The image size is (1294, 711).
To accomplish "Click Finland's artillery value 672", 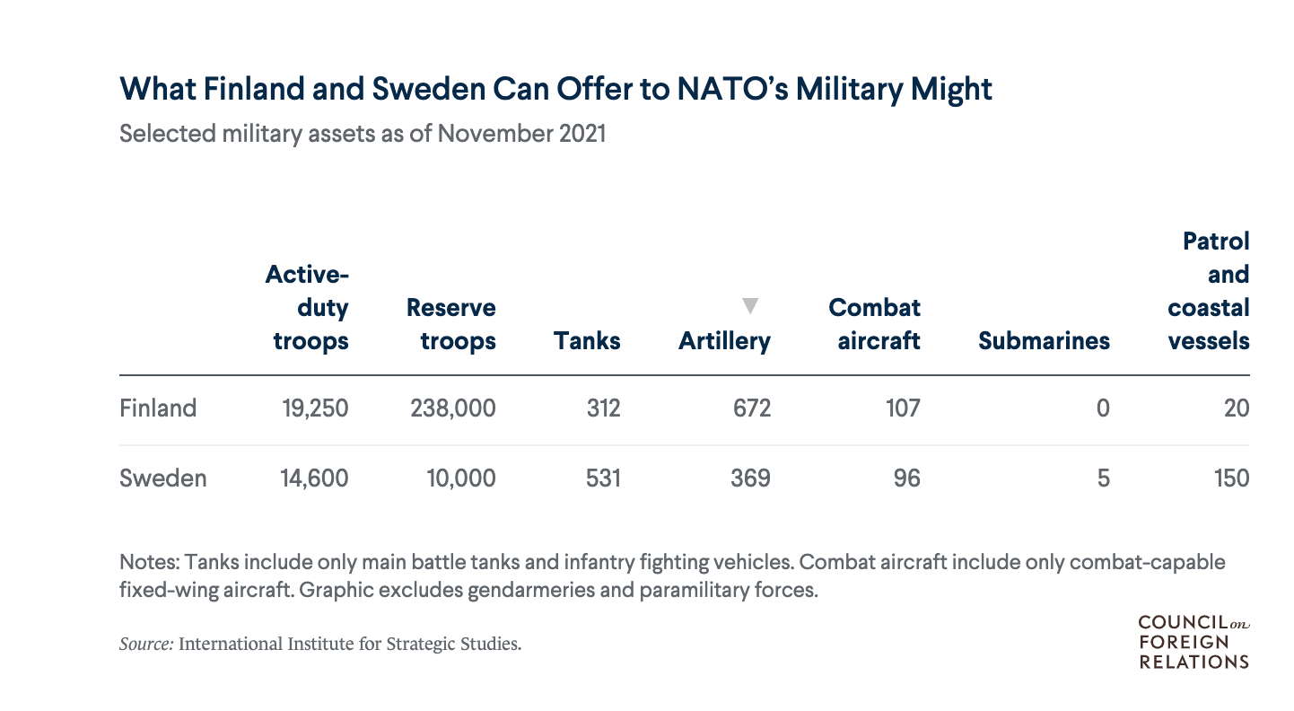I will click(x=750, y=408).
